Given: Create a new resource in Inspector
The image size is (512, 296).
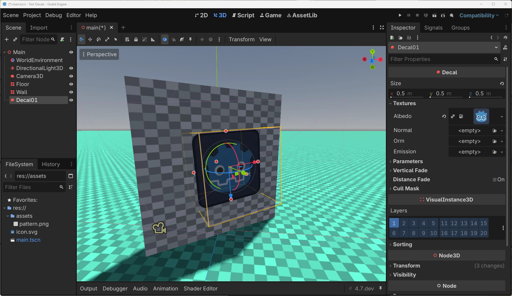Looking at the screenshot, I should [x=392, y=38].
